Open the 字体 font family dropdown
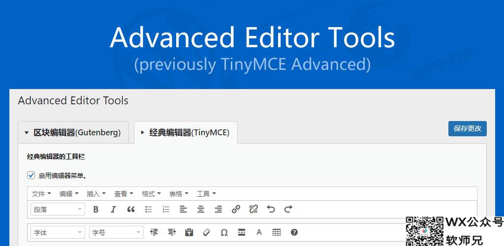The height and width of the screenshot is (246, 504). pos(58,233)
